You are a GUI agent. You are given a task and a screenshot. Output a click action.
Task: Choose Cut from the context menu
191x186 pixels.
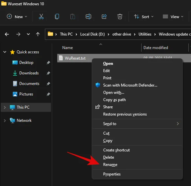point(137,133)
